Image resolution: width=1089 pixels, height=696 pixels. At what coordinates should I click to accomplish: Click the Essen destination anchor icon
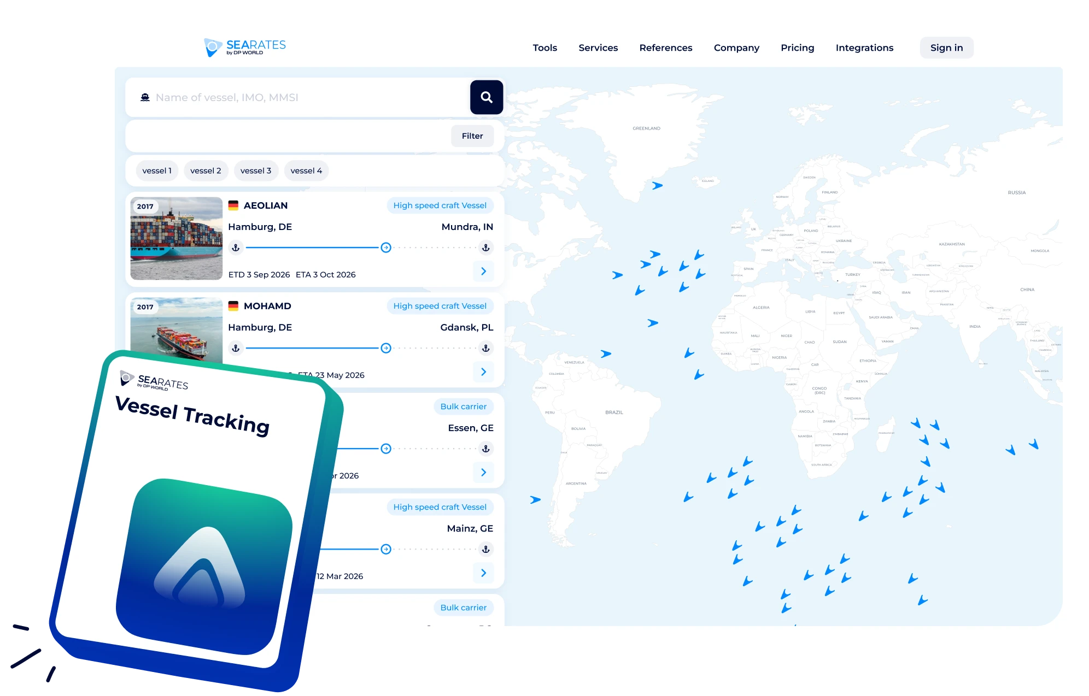pyautogui.click(x=486, y=449)
